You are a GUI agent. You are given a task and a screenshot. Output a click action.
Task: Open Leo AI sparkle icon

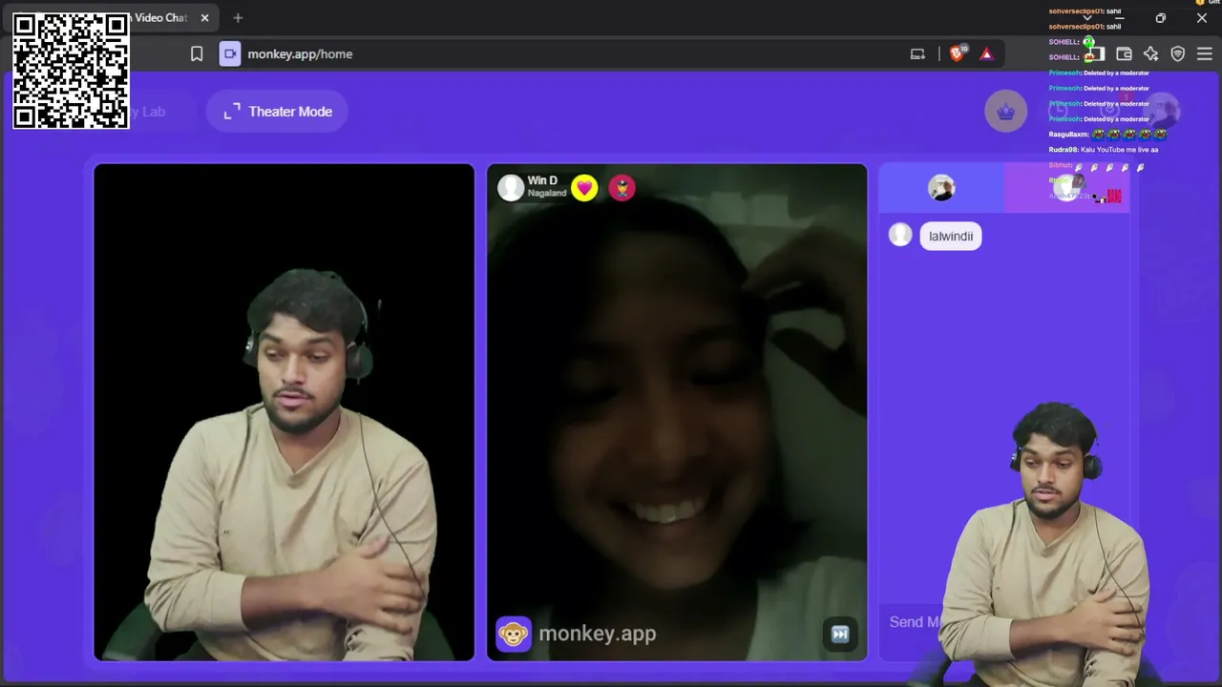pyautogui.click(x=1150, y=54)
